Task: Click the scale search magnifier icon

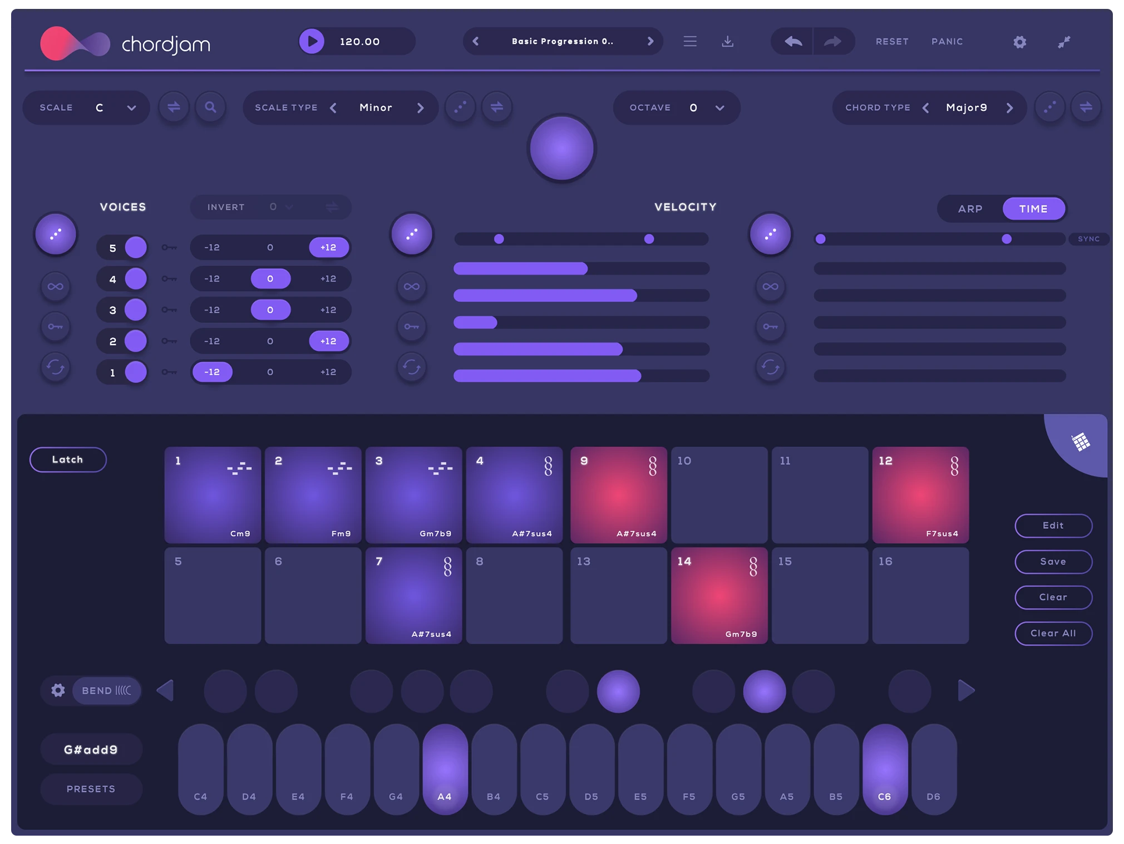Action: pos(210,107)
